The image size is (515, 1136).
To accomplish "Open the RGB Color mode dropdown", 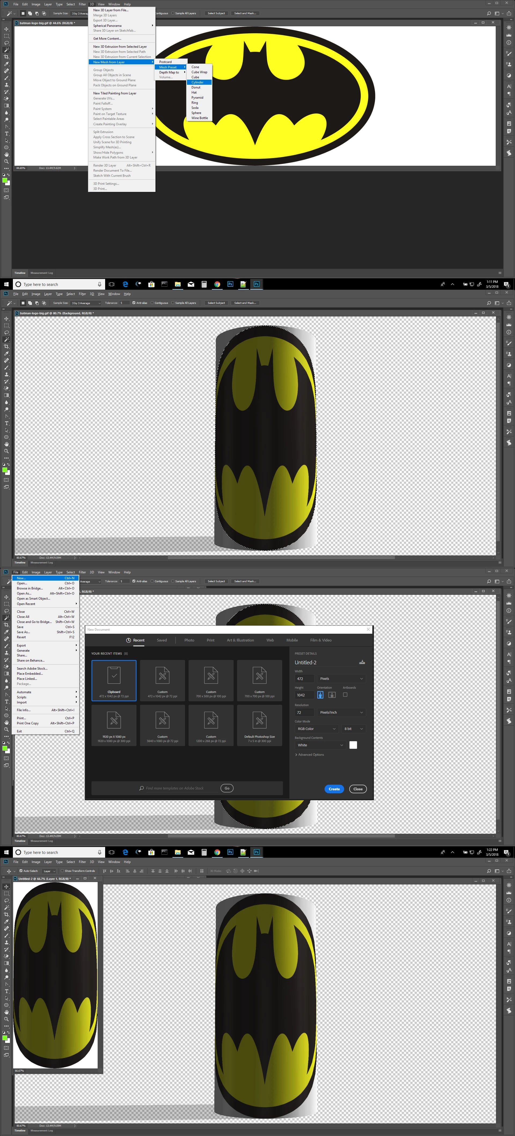I will 316,729.
